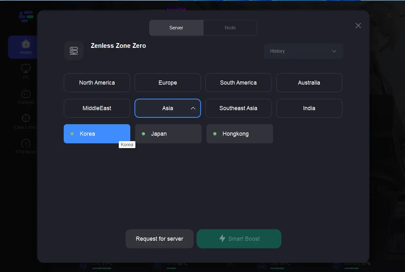Screen dimensions: 405x272
Task: Expand the North America region
Action: click(x=97, y=83)
